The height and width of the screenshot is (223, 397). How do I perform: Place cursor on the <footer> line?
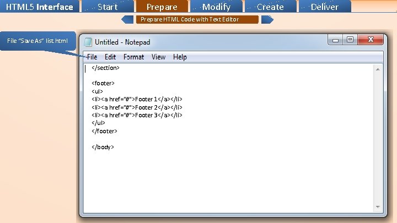click(x=103, y=83)
